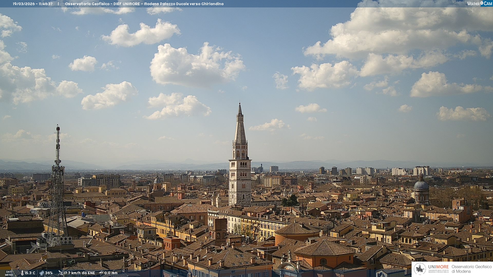
Task: Click the DATI METEO label
Action: click(9, 273)
